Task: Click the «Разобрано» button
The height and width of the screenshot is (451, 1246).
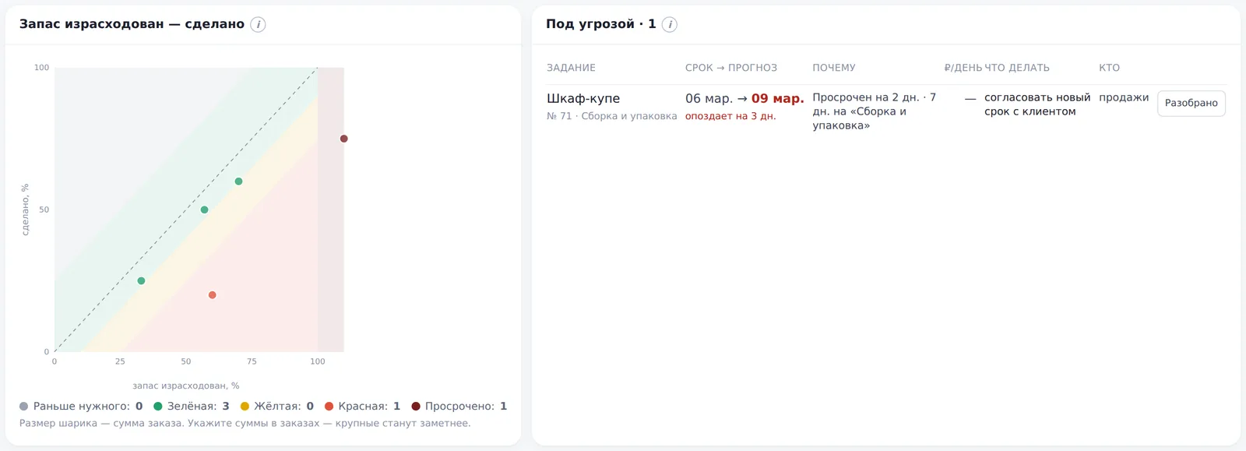Action: pos(1191,103)
